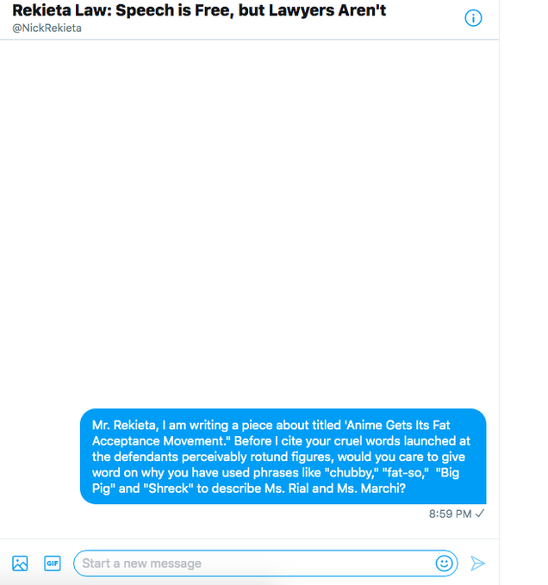The width and height of the screenshot is (548, 585).
Task: Attach a photo using the image icon
Action: [x=20, y=563]
